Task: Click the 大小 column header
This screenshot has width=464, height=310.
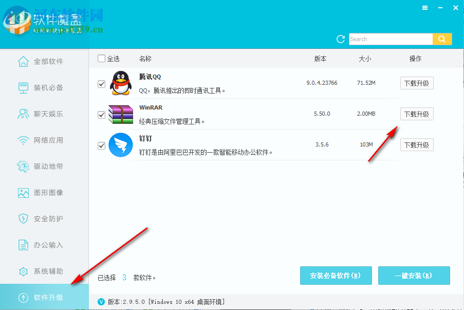Action: coord(365,59)
